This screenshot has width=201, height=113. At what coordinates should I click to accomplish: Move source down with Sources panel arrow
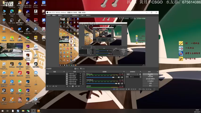coord(79,86)
